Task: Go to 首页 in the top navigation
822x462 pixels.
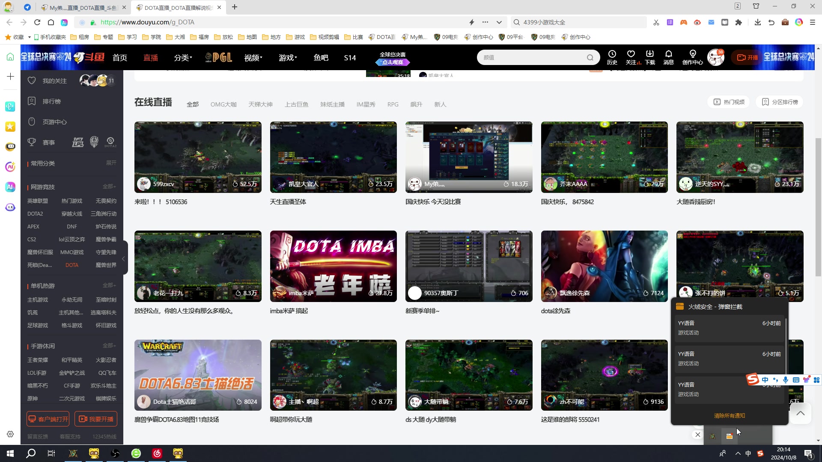Action: [120, 58]
